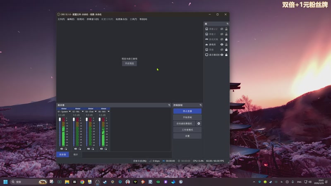The image size is (331, 186).
Task: Open Google Chrome from taskbar
Action: (82, 182)
